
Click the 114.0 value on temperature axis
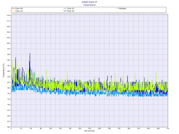(x=9, y=15)
